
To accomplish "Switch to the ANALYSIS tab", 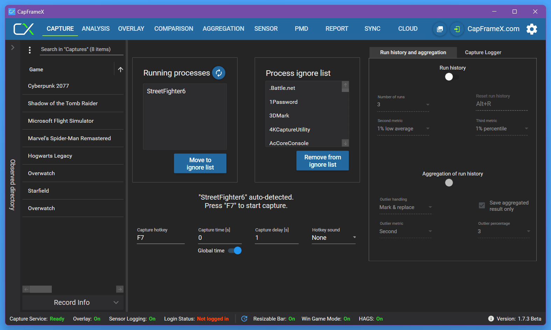I will 96,29.
